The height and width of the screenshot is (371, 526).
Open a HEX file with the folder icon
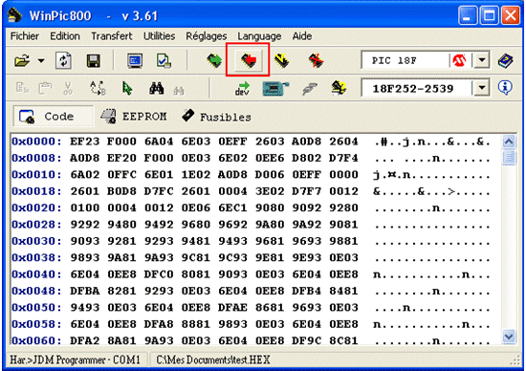coord(22,60)
